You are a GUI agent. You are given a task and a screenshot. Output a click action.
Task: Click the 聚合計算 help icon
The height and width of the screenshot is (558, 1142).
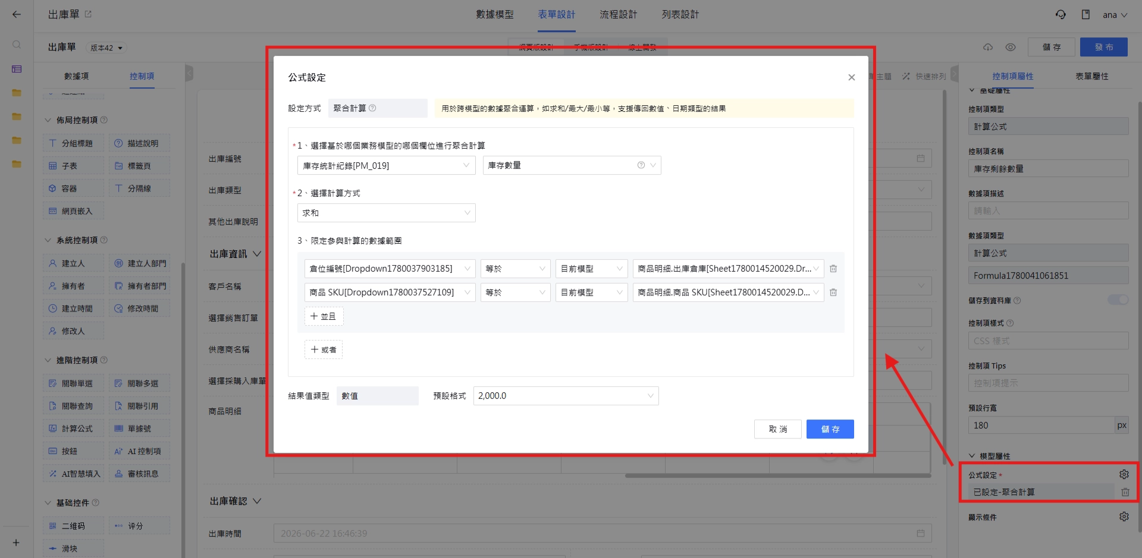(372, 108)
